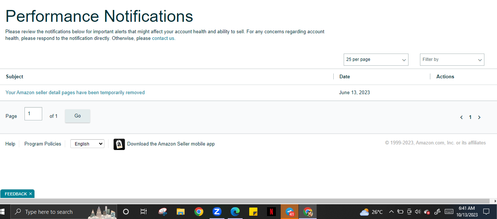Open Netflix from taskbar
The width and height of the screenshot is (497, 219).
pyautogui.click(x=271, y=212)
